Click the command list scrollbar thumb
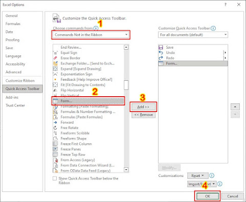The image size is (246, 202). [x=126, y=85]
